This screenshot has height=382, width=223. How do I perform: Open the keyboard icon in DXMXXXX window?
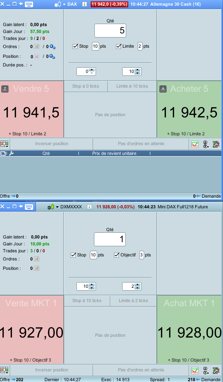(x=29, y=207)
